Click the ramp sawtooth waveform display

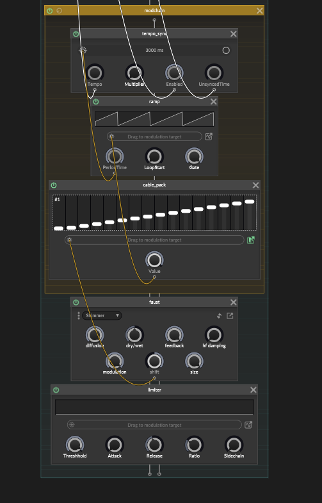[x=154, y=119]
